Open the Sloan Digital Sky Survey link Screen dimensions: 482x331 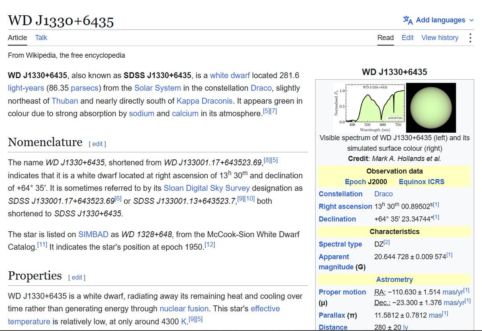pos(207,188)
